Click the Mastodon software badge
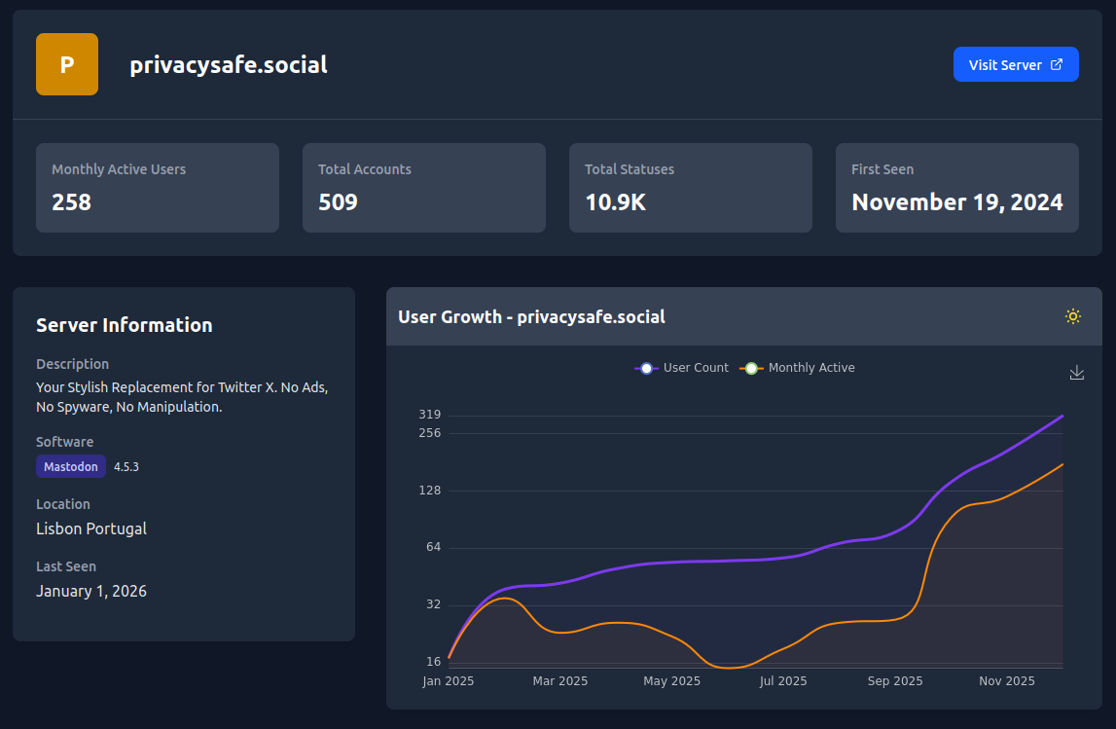1116x729 pixels. (71, 466)
